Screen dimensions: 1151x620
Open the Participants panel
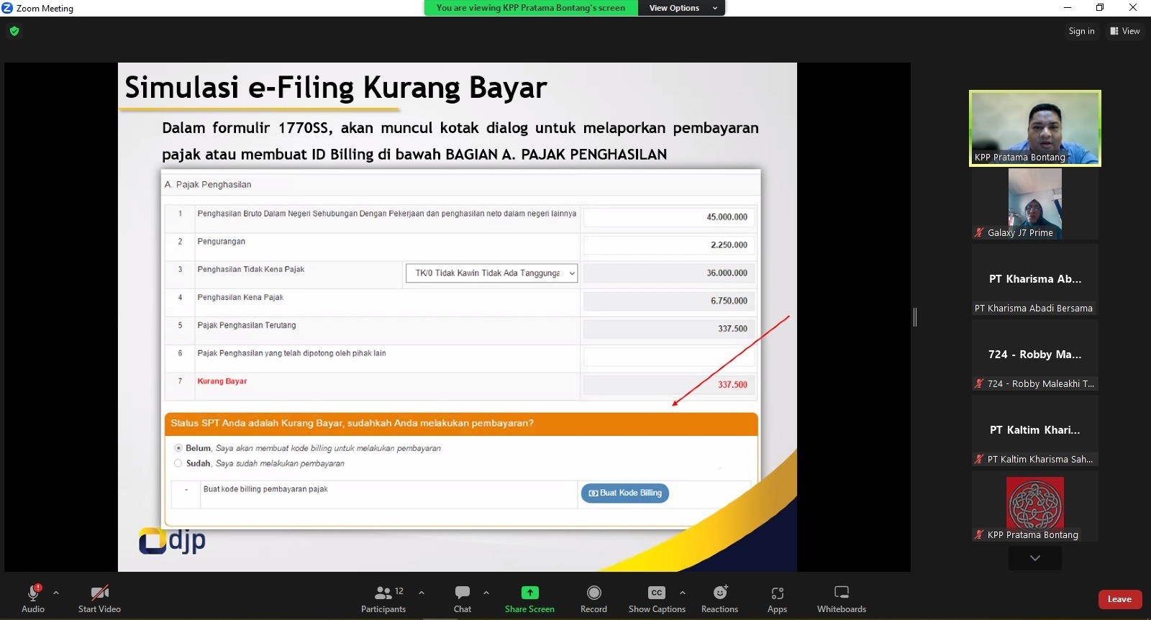point(383,593)
